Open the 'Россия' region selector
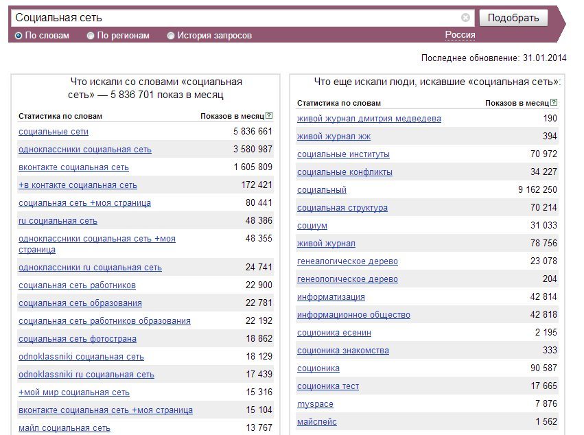Screen dimensions: 584x435 460,35
